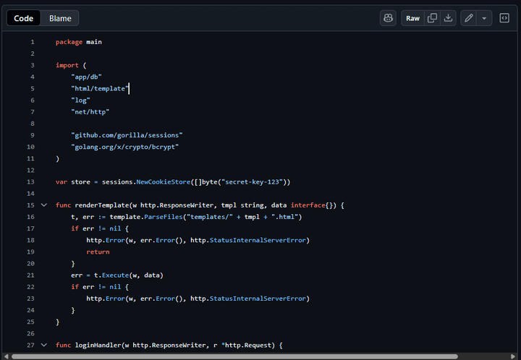Screen dimensions: 521x360
Task: Click the scrollbar right arrow
Action: (513, 356)
